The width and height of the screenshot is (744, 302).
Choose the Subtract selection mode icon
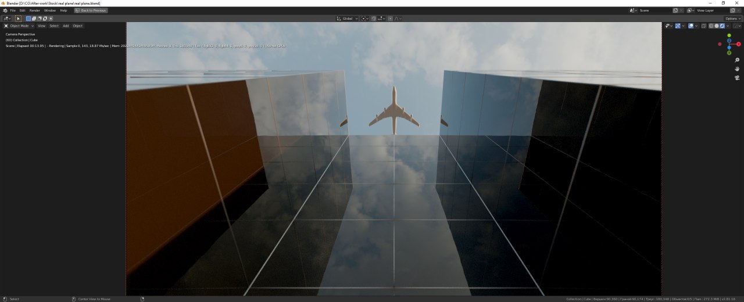click(x=39, y=19)
